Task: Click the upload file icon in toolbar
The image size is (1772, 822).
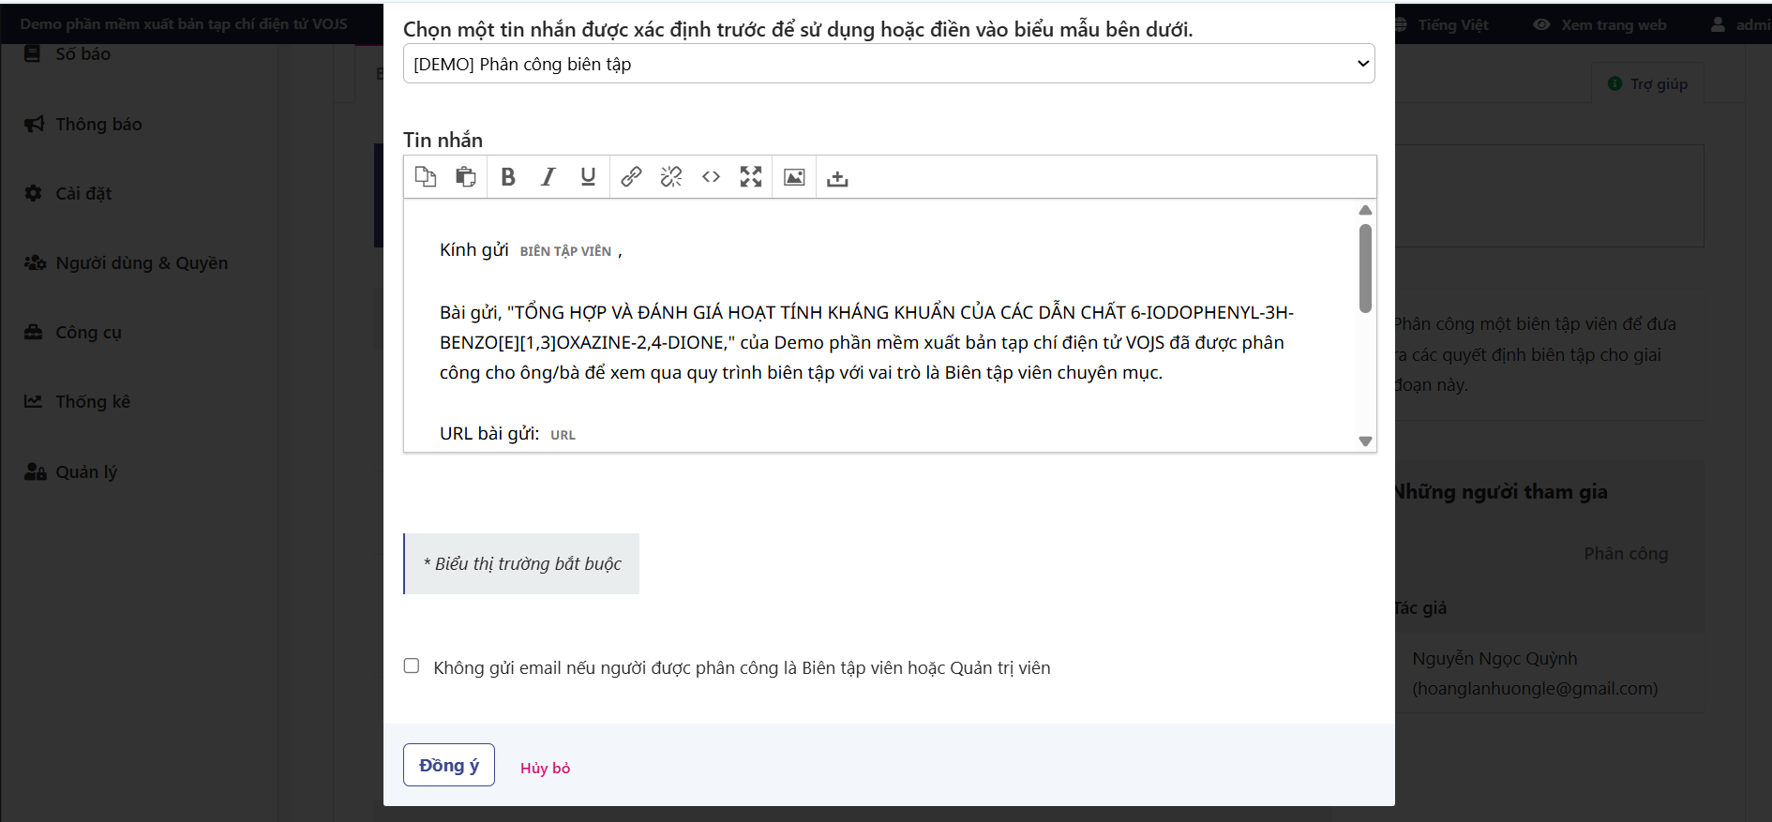Action: click(x=837, y=178)
